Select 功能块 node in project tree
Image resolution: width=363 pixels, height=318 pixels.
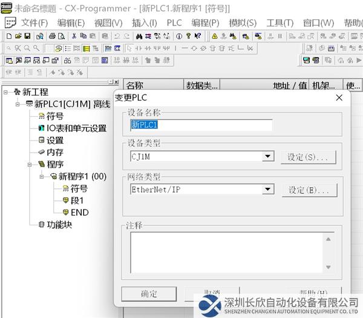pos(59,224)
